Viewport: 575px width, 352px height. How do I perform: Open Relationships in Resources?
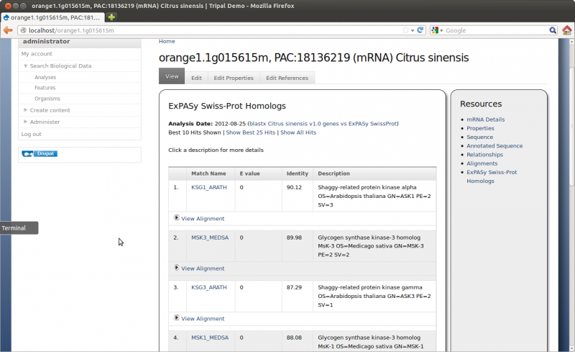(484, 155)
